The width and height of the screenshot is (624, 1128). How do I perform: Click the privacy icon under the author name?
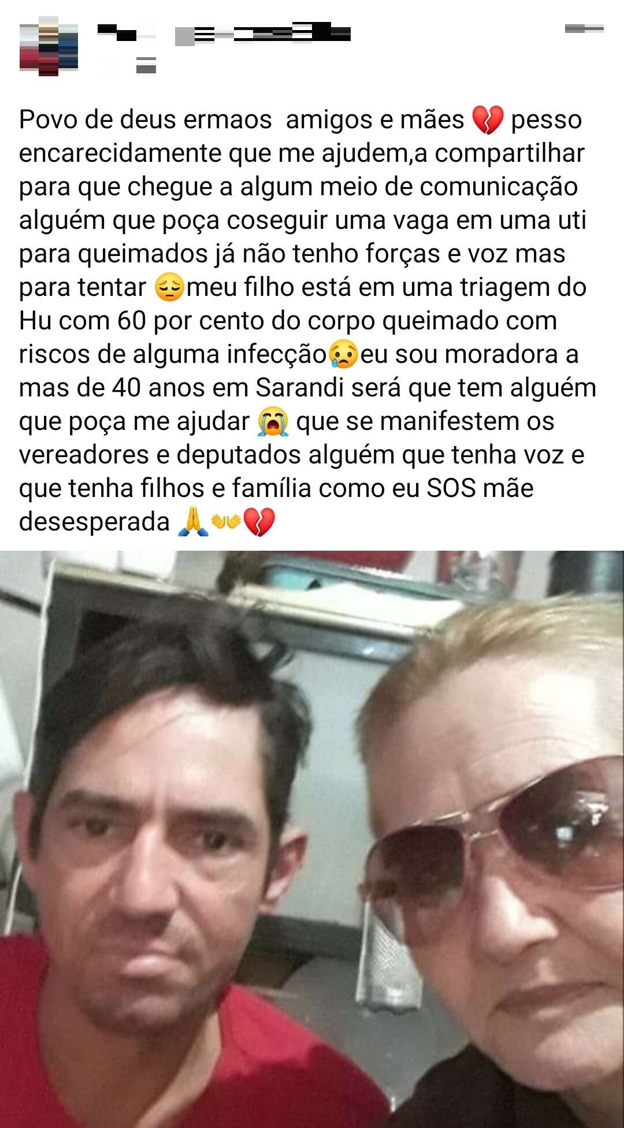coord(146,65)
